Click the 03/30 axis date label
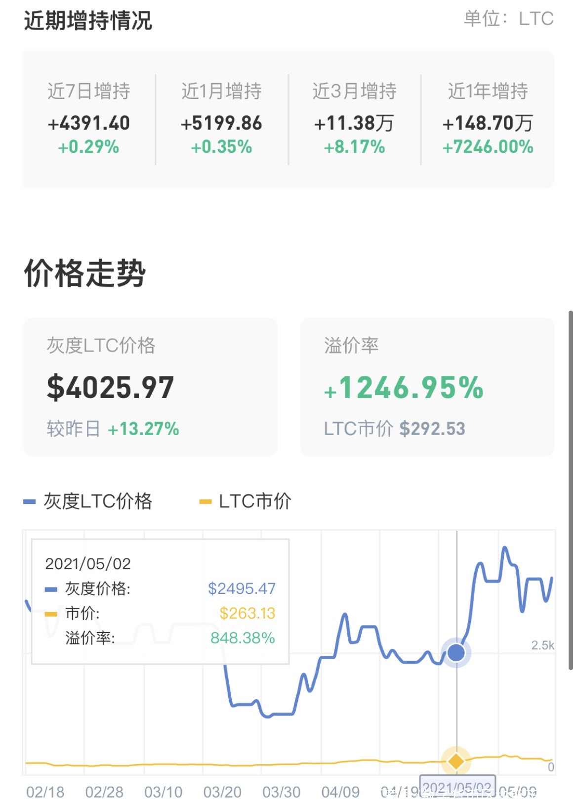 pos(281,792)
